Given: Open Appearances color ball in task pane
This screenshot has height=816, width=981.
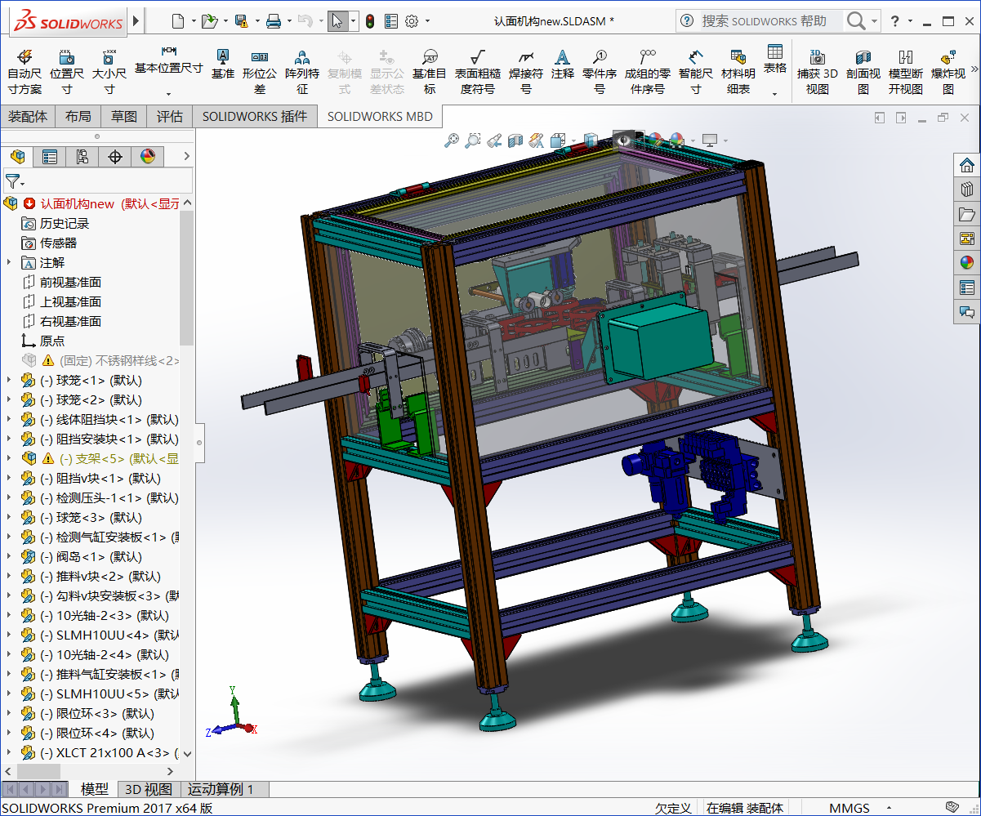Looking at the screenshot, I should (x=967, y=263).
